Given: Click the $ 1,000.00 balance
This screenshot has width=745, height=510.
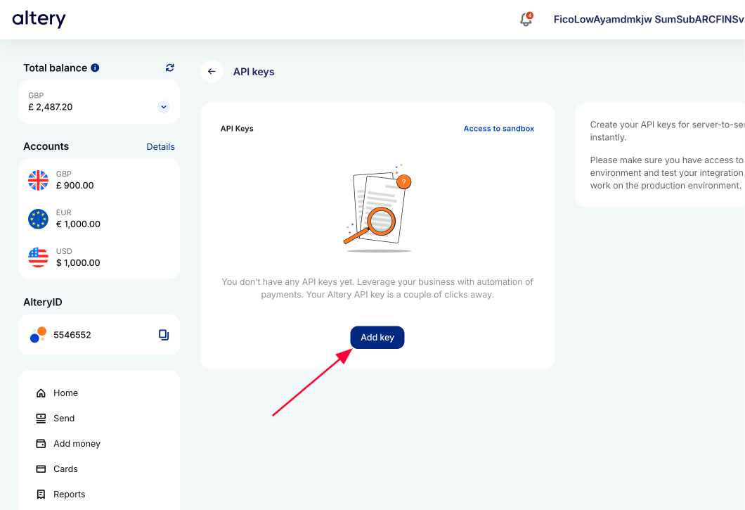Looking at the screenshot, I should 79,262.
